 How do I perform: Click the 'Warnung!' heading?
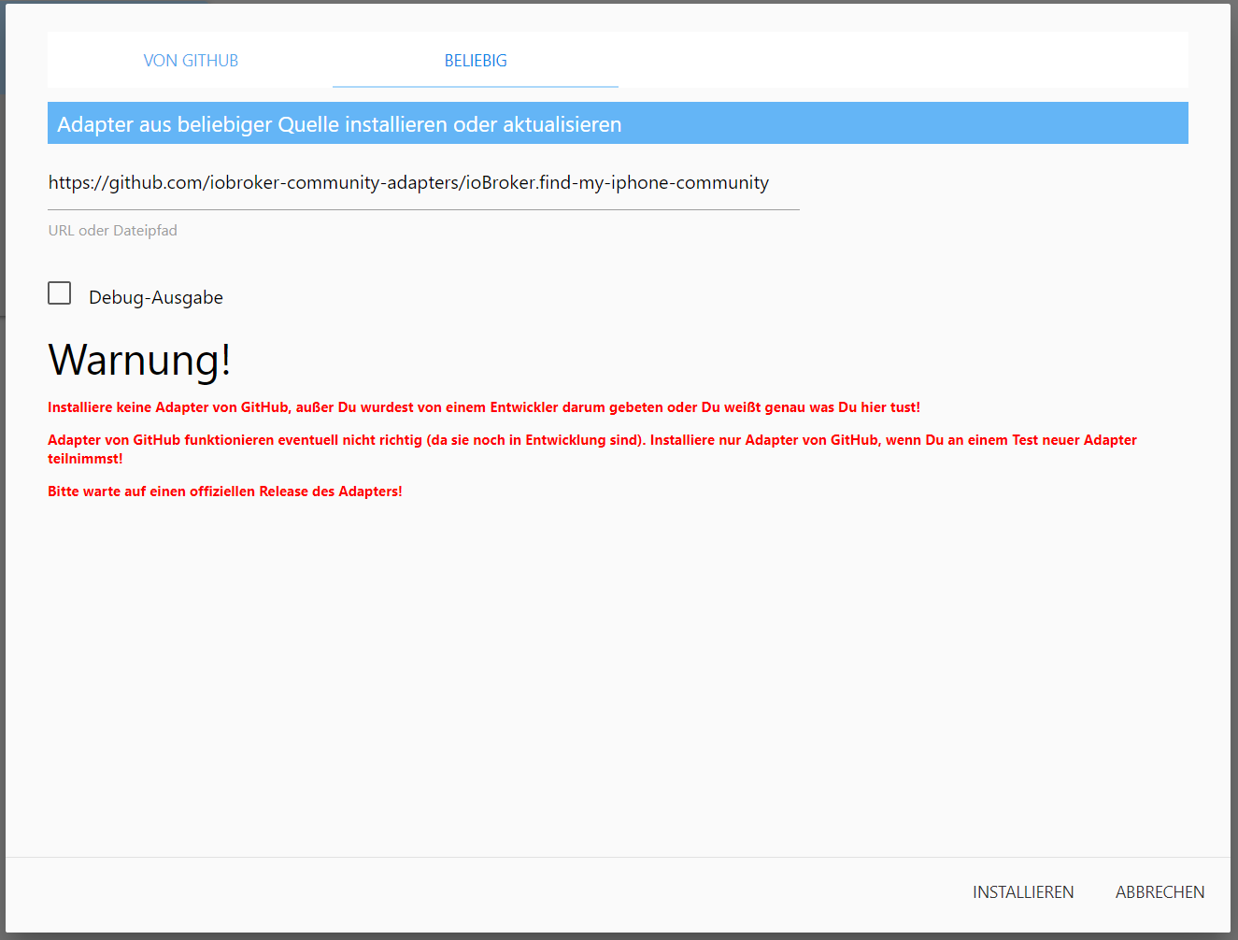coord(139,360)
